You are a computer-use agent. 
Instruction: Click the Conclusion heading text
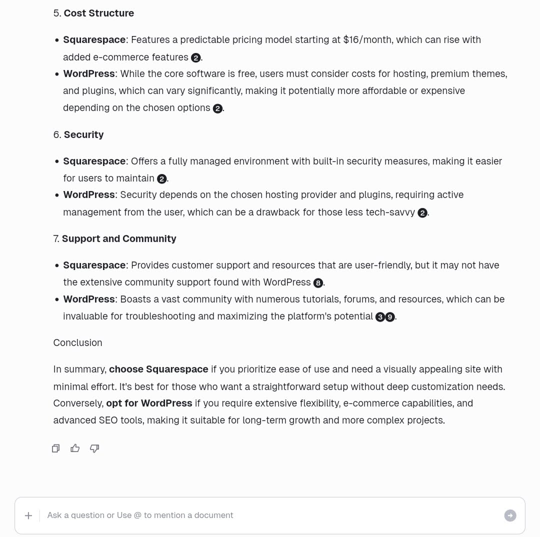point(78,342)
